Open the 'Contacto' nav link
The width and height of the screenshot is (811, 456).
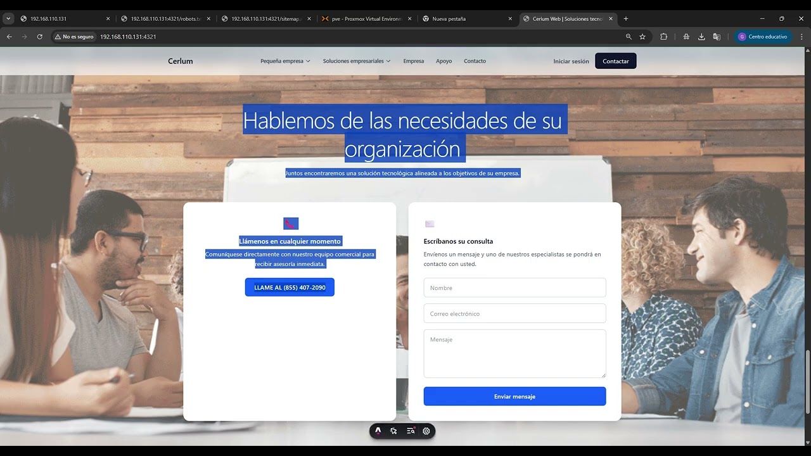coord(475,61)
